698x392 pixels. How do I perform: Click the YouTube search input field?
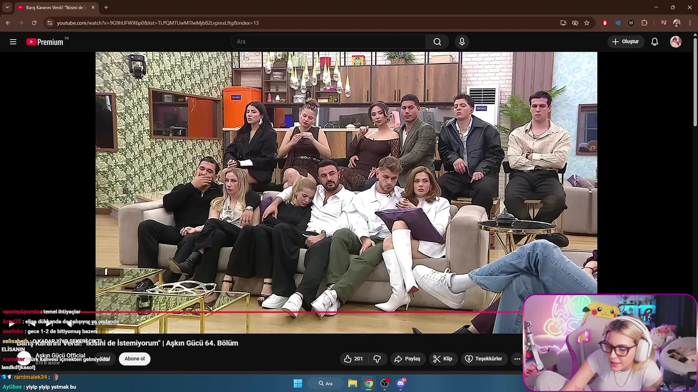(328, 41)
